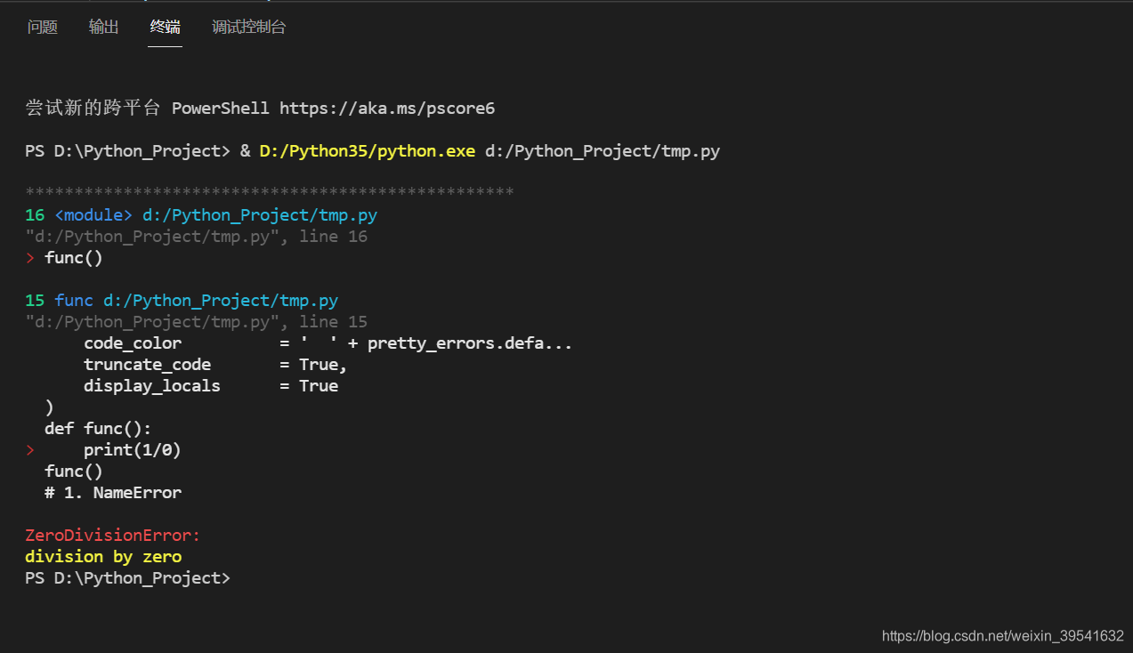Open the https://aka.ms/pscore6 link
The height and width of the screenshot is (653, 1133).
coord(387,109)
